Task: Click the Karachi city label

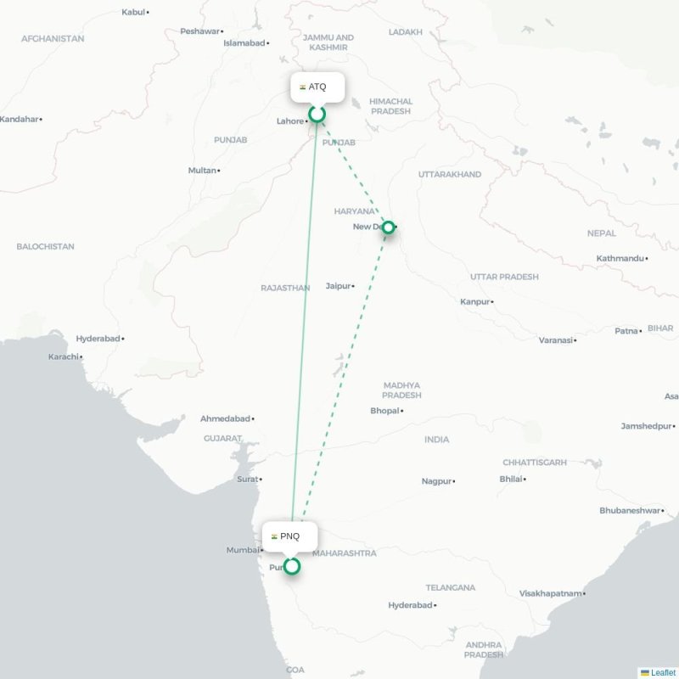Action: coord(64,356)
